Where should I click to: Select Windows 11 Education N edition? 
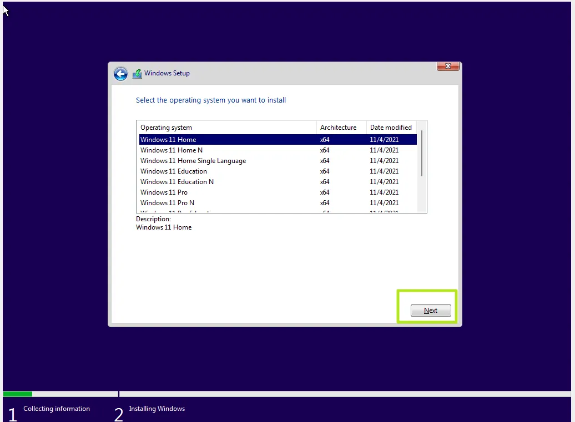pos(177,181)
